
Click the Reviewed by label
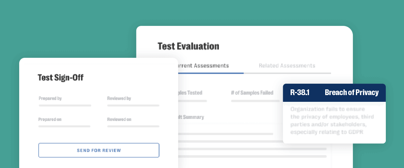pos(119,98)
